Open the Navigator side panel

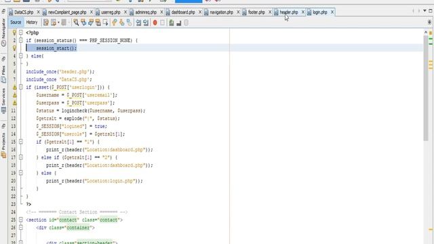[x=3, y=32]
